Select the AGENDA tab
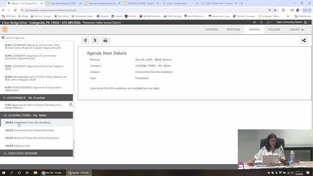The height and width of the screenshot is (176, 313). click(x=254, y=29)
